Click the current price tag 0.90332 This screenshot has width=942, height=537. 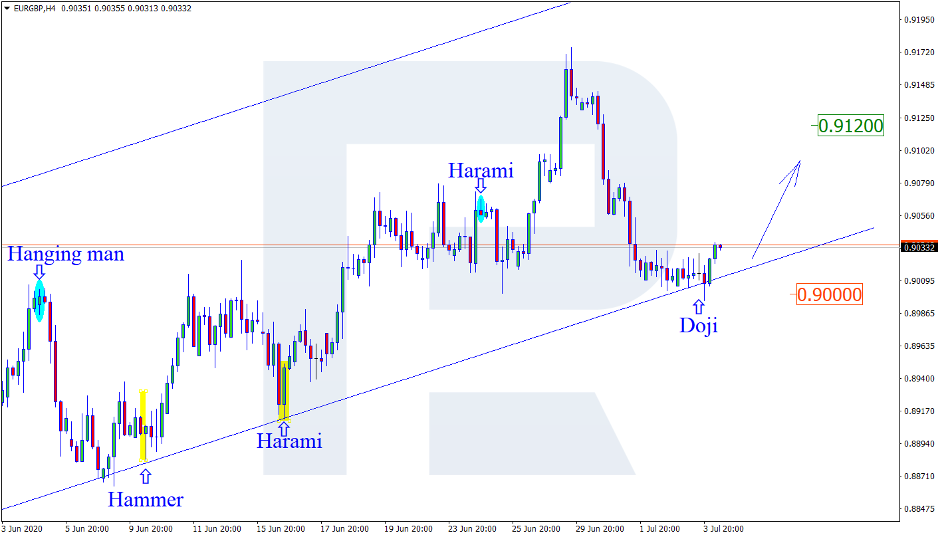coord(920,247)
